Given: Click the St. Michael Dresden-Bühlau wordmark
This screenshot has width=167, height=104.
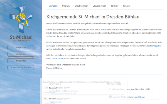Looking at the screenshot, I should [21, 38].
